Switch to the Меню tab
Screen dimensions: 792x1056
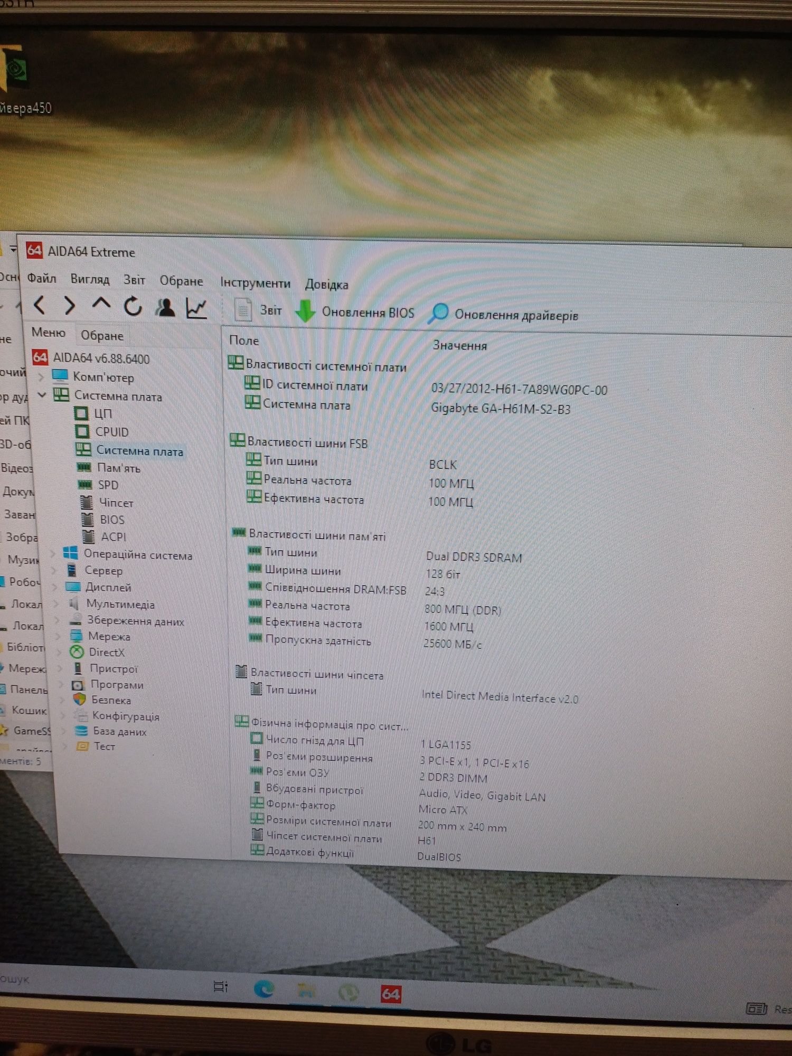(49, 333)
